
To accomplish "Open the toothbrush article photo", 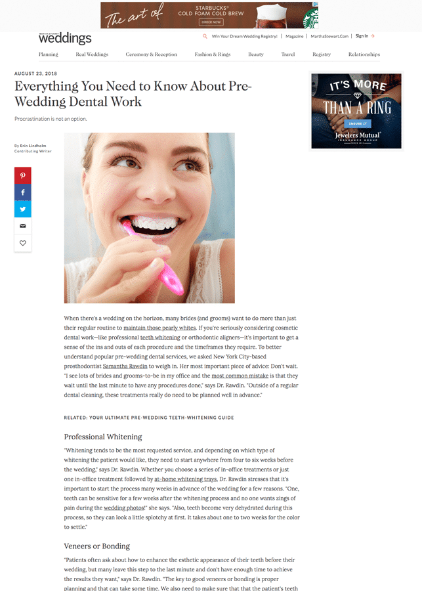I will point(149,218).
